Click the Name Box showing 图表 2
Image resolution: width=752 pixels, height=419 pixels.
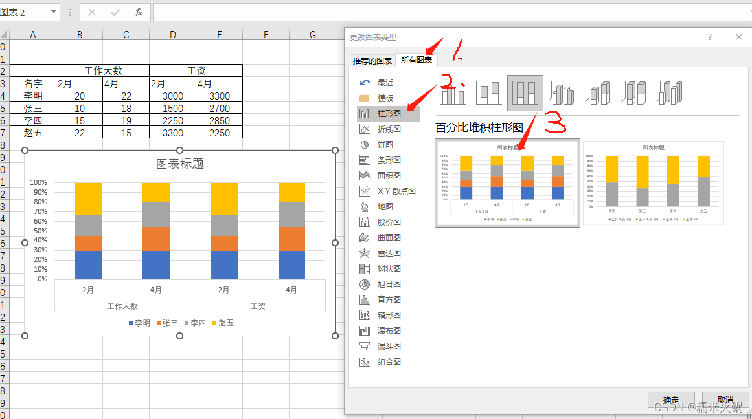point(24,12)
